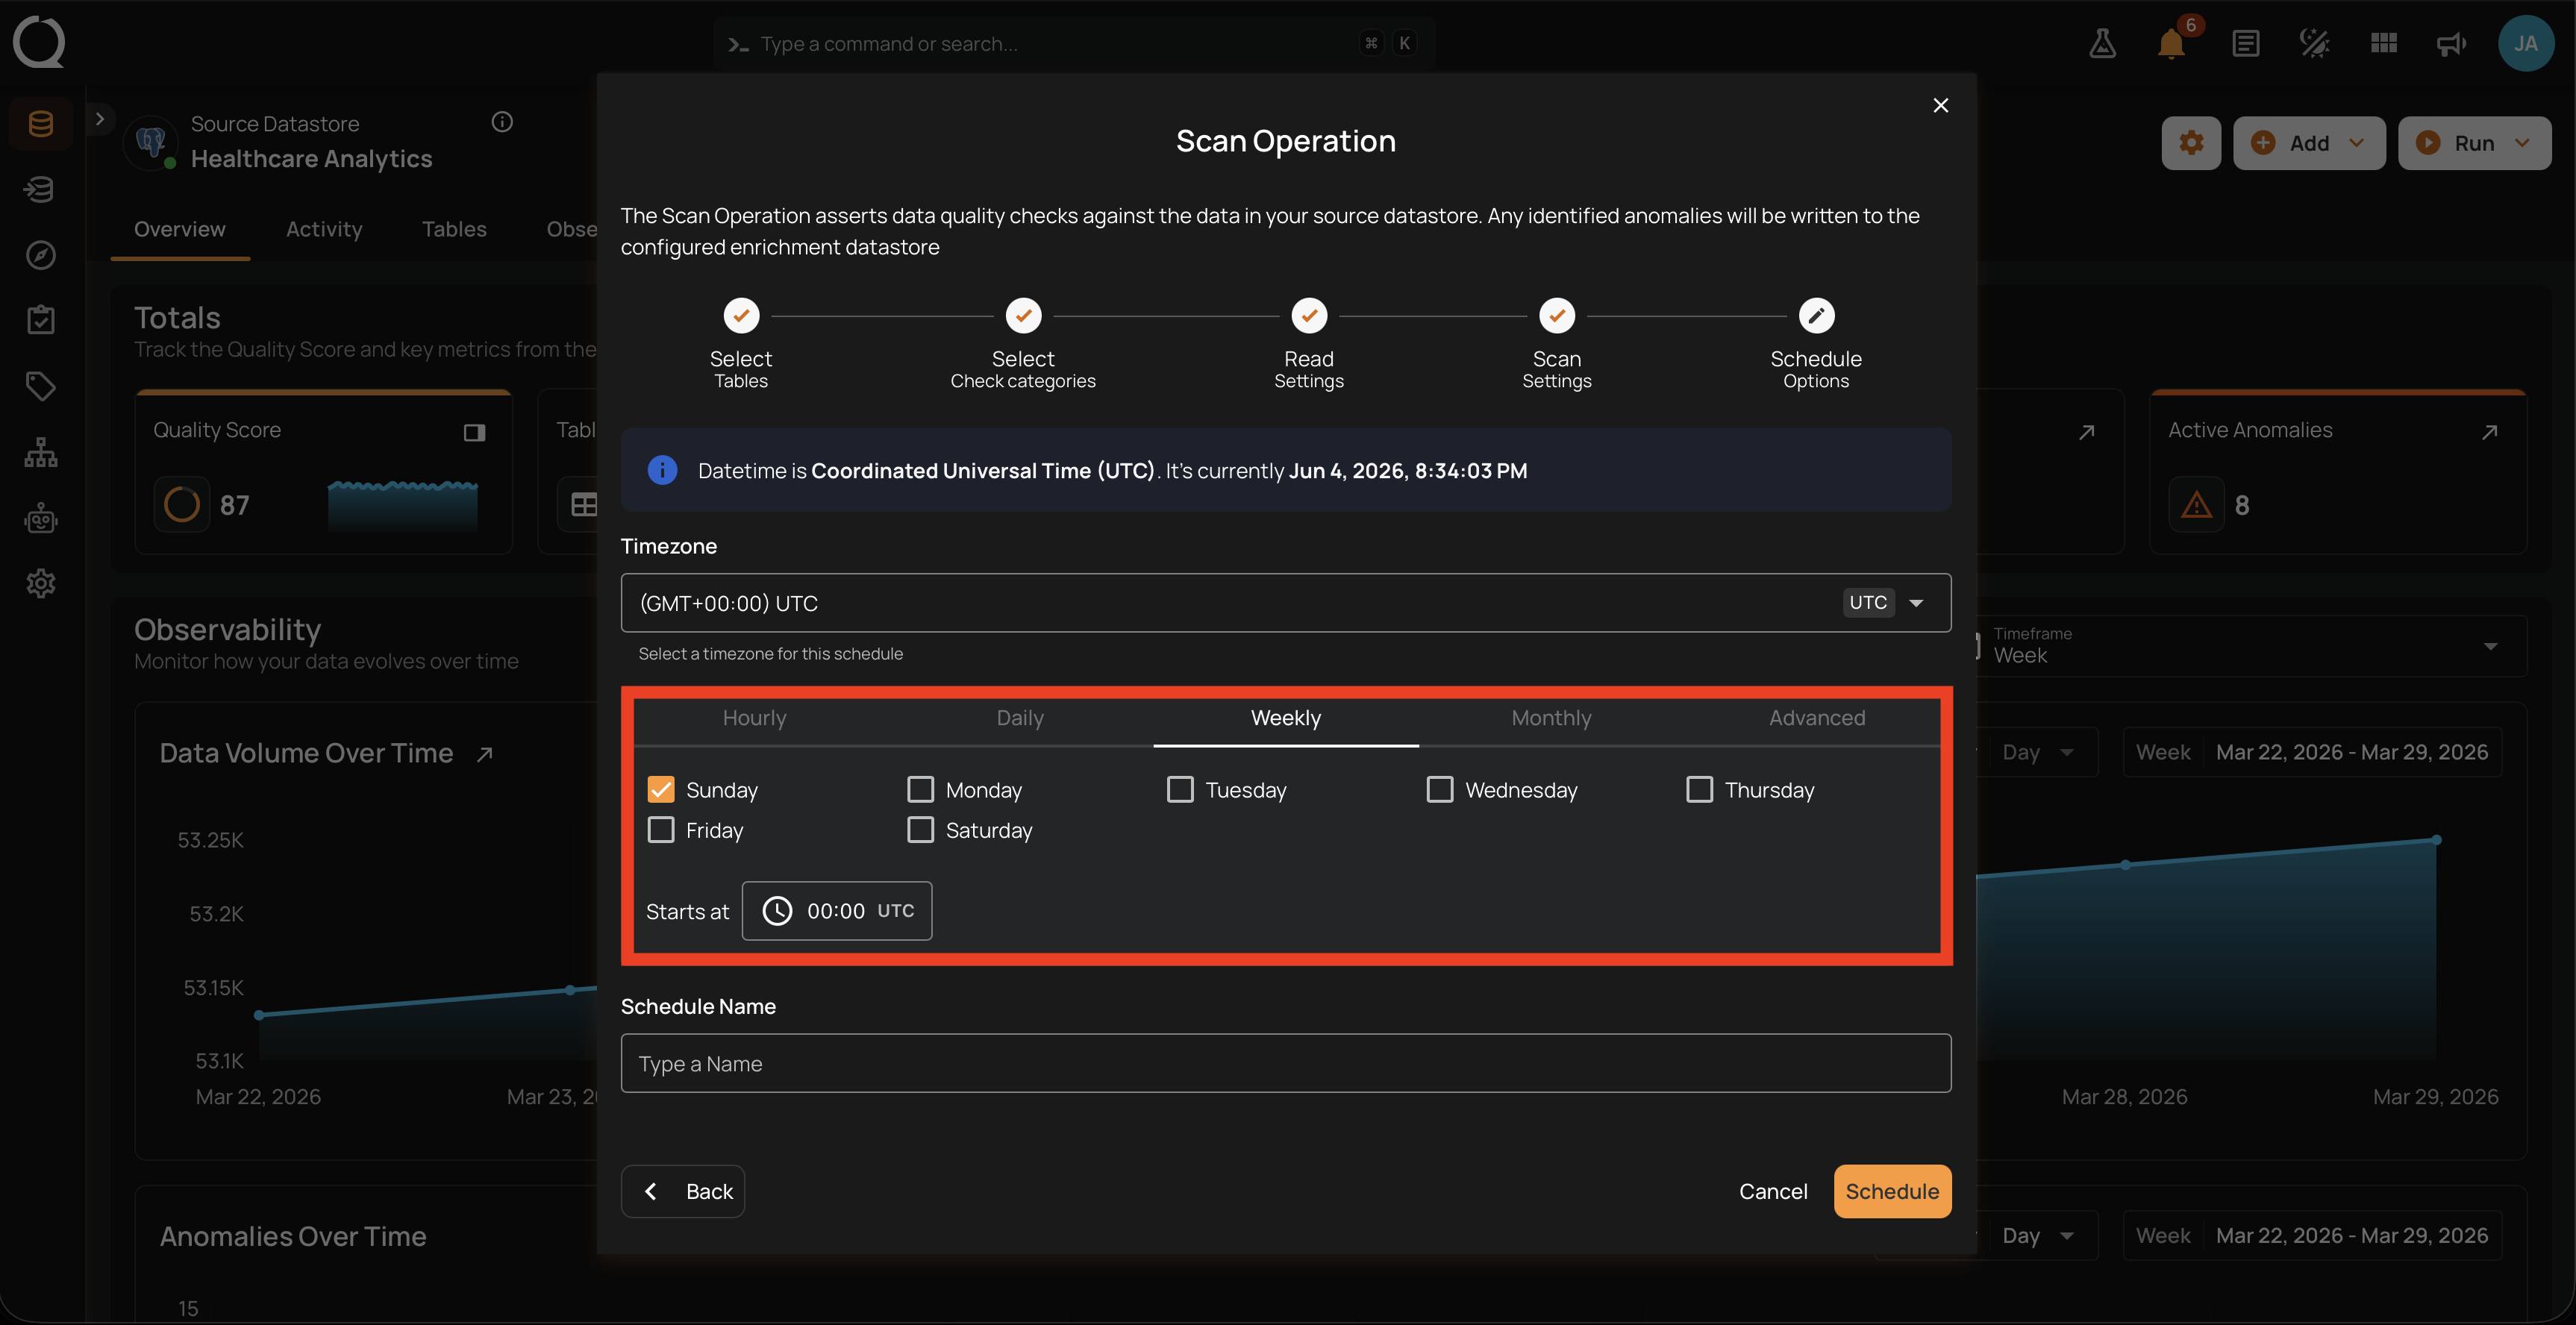Image resolution: width=2576 pixels, height=1325 pixels.
Task: Open the settings gear in sidebar
Action: pyautogui.click(x=41, y=583)
